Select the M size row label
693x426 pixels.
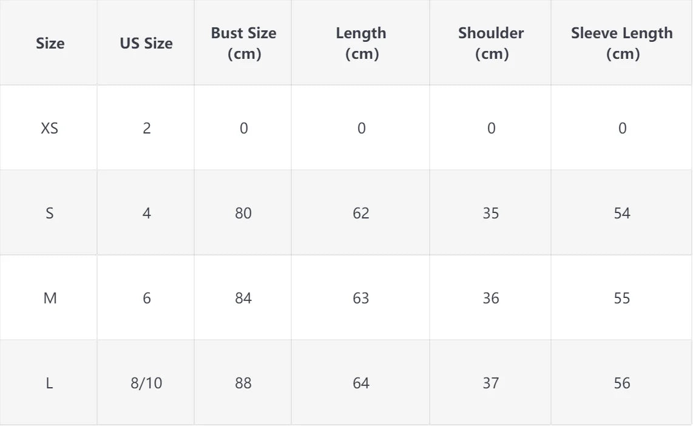click(50, 298)
